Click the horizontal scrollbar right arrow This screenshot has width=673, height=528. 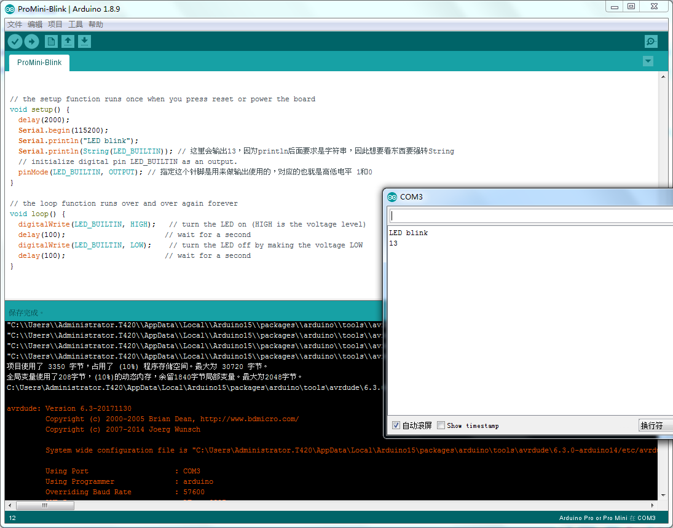click(x=652, y=505)
